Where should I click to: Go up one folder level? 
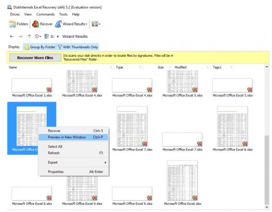pos(29,36)
